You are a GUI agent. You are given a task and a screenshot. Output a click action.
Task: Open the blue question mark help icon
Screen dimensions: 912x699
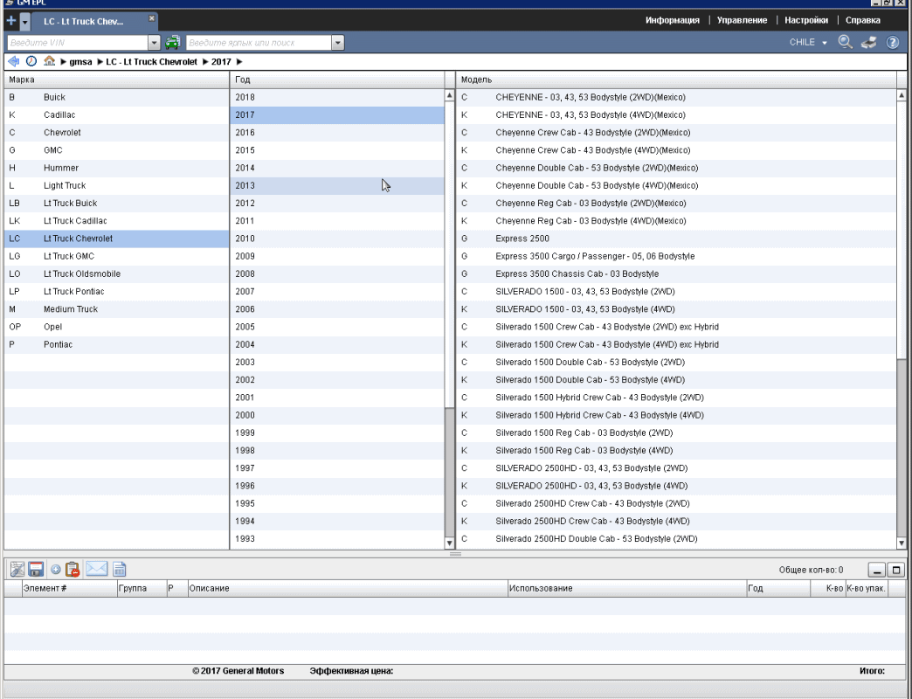(x=893, y=42)
